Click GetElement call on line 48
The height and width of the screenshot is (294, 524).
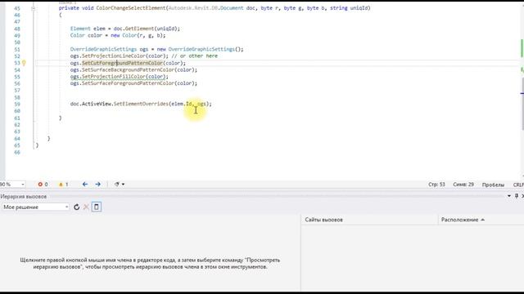139,29
